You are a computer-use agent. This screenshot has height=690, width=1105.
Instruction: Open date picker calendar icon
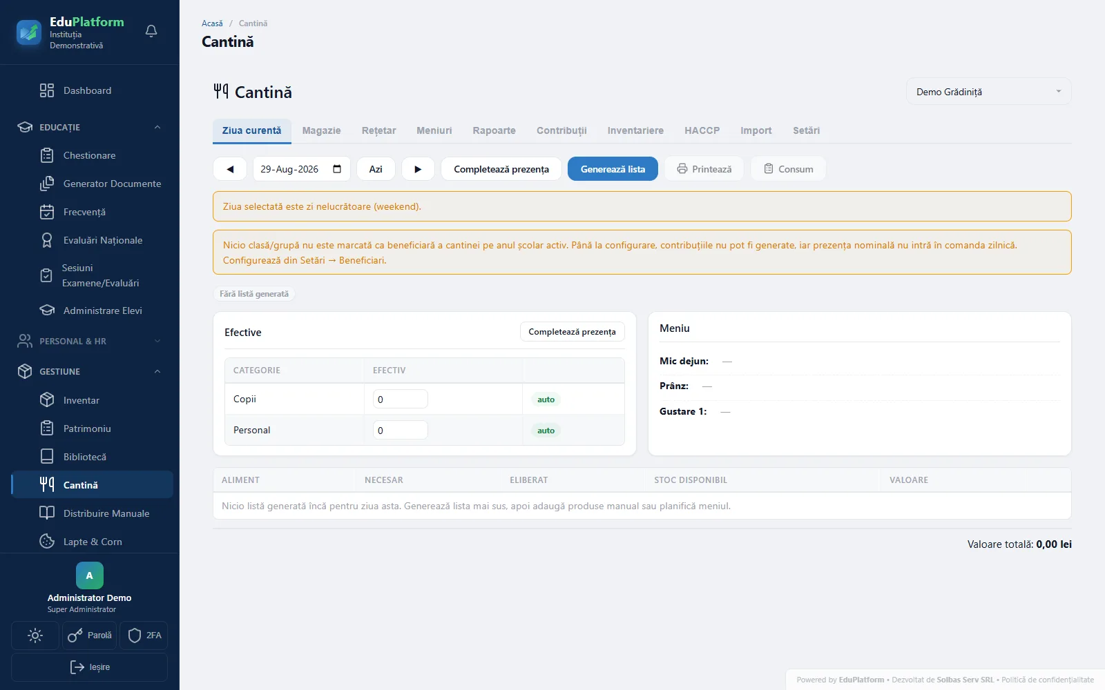tap(337, 169)
